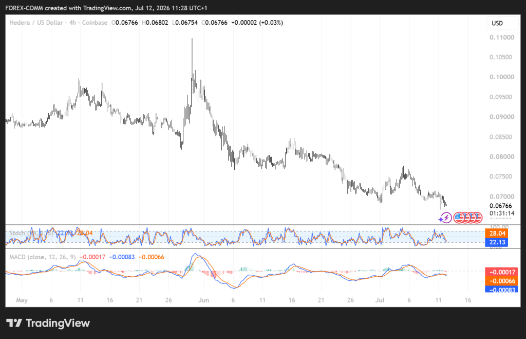Image resolution: width=526 pixels, height=339 pixels.
Task: Click the 0.09500 price axis label
Action: tap(501, 97)
